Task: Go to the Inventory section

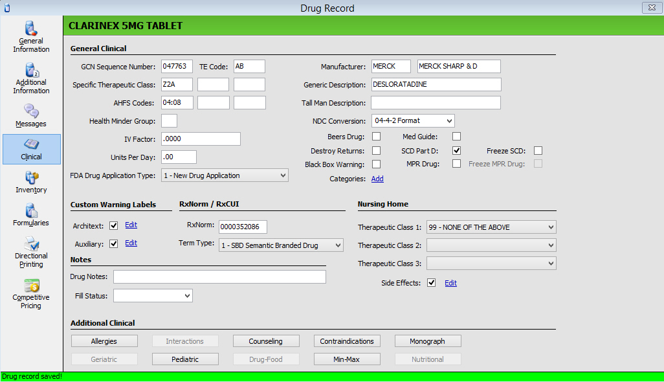Action: (x=31, y=182)
